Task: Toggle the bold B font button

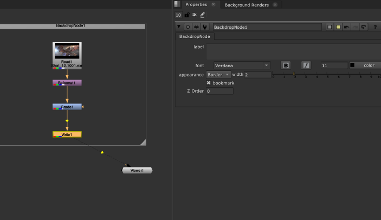Action: 286,66
